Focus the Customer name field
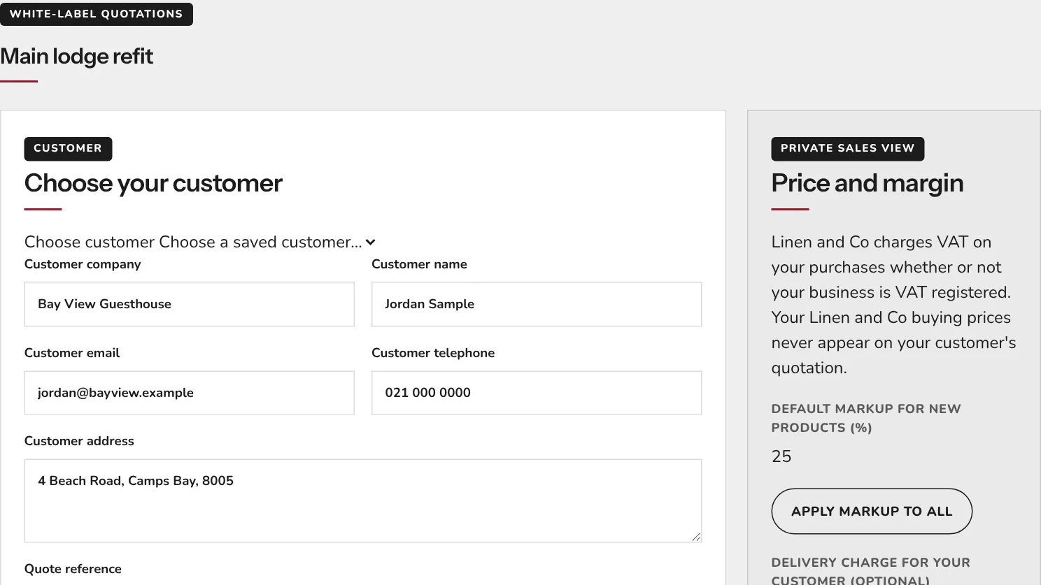The height and width of the screenshot is (585, 1041). [x=537, y=304]
